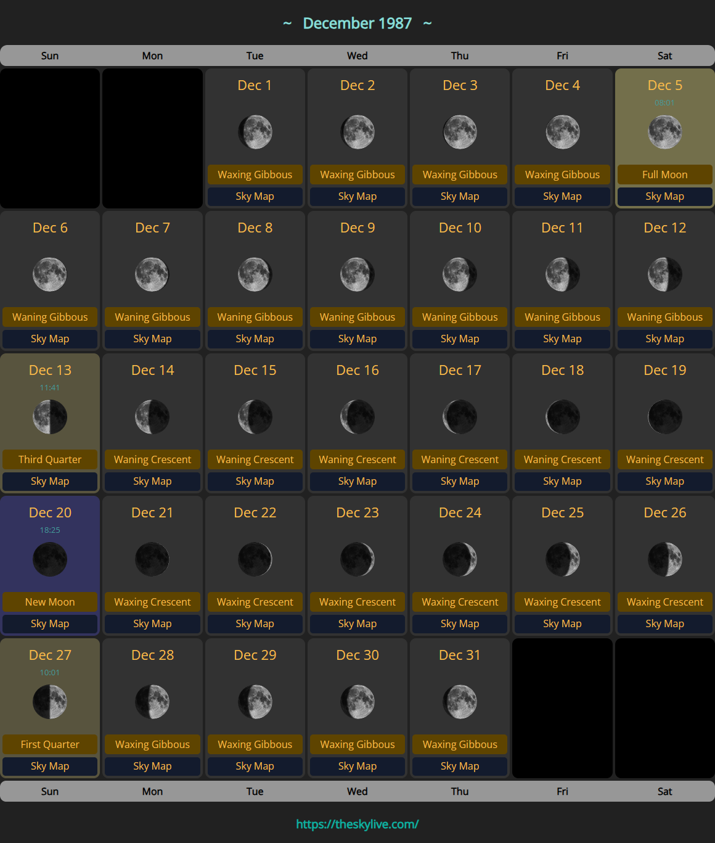715x843 pixels.
Task: Click the Dec 1 moon phase image
Action: [x=255, y=132]
